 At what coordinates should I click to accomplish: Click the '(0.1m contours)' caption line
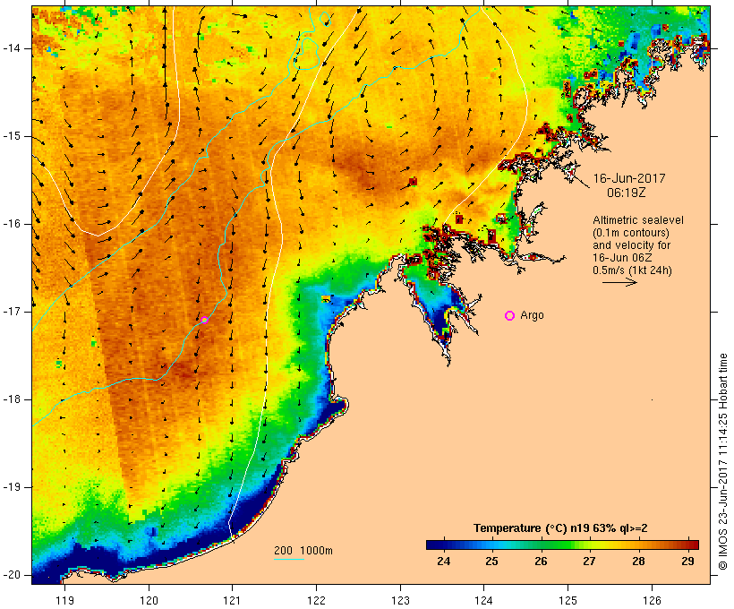[x=631, y=233]
